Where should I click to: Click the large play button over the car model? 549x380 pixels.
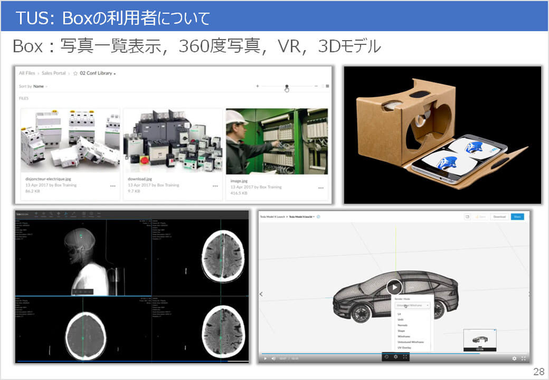coord(394,287)
